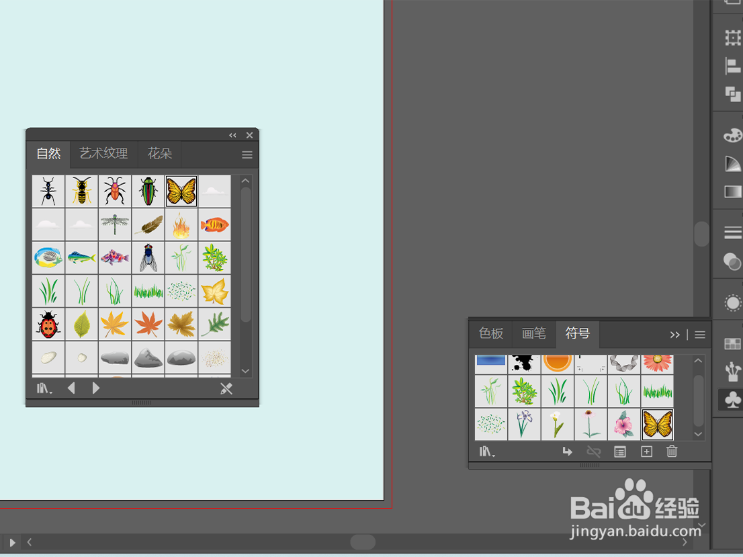Select the ladybug symbol

(48, 325)
